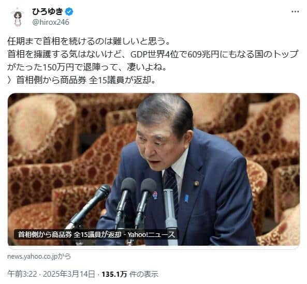
Task: Click the blue verified badge beside ひろゆき
Action: pyautogui.click(x=69, y=12)
